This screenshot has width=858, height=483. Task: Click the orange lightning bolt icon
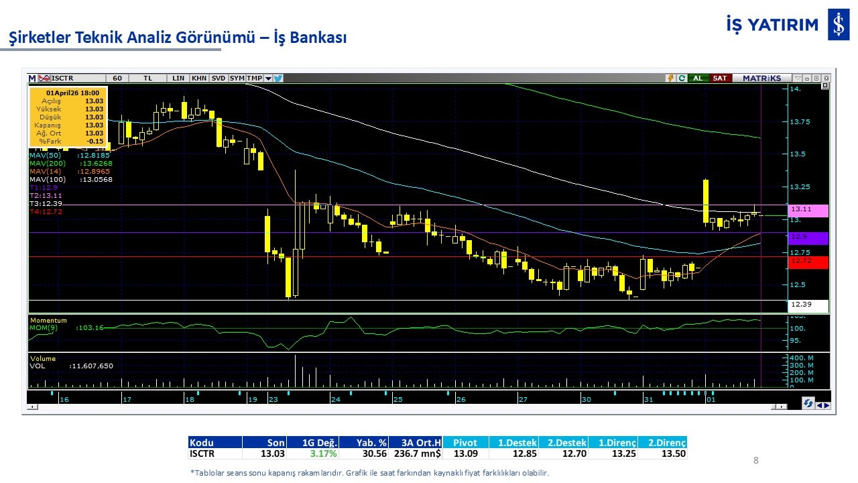[x=670, y=78]
